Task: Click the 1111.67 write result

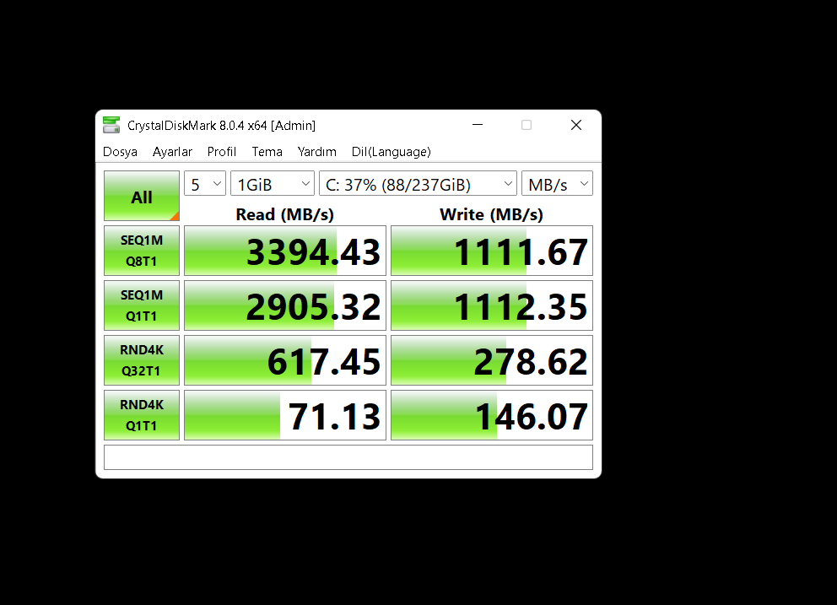Action: 492,251
